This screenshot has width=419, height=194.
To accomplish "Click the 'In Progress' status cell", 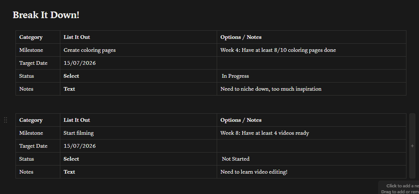I will point(312,76).
